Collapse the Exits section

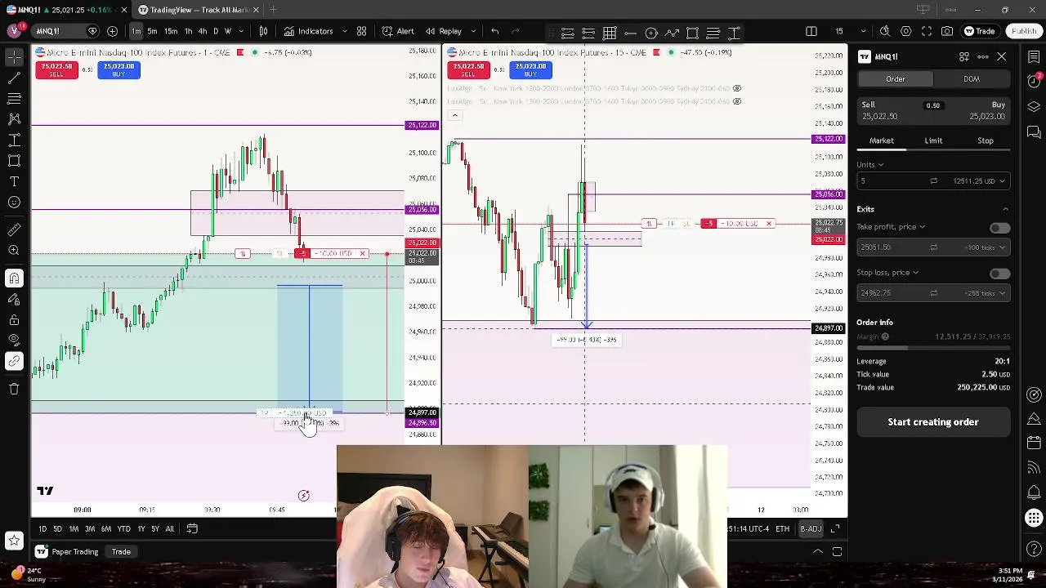pos(1005,210)
